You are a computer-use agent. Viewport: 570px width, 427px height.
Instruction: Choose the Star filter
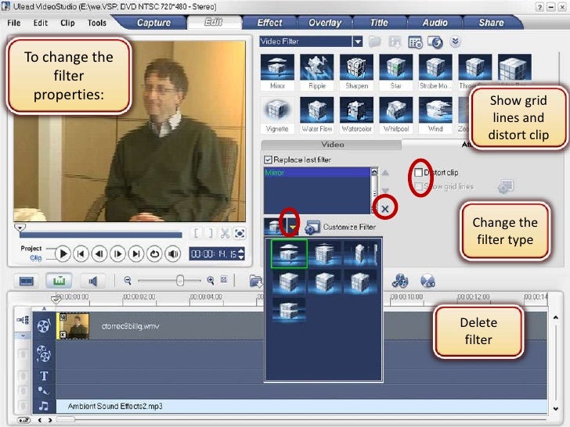click(x=396, y=66)
